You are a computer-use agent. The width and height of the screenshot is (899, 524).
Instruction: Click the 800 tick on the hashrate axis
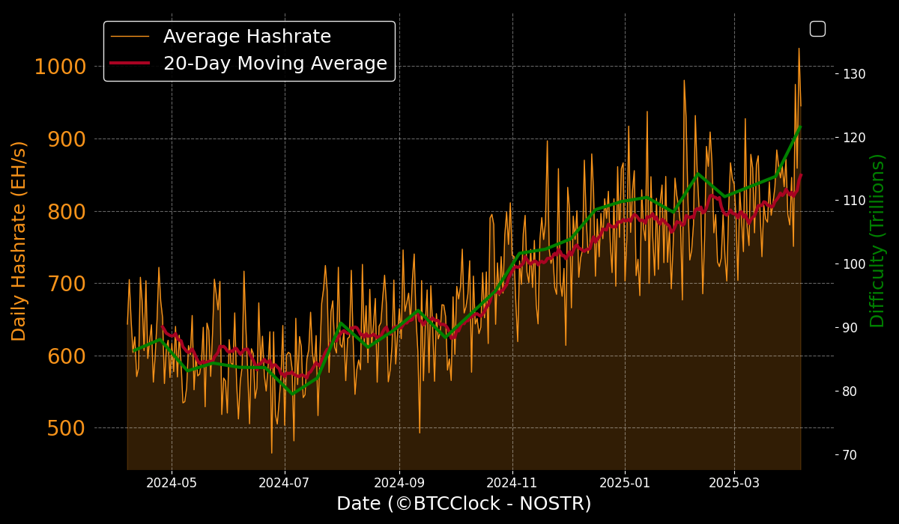tap(67, 212)
